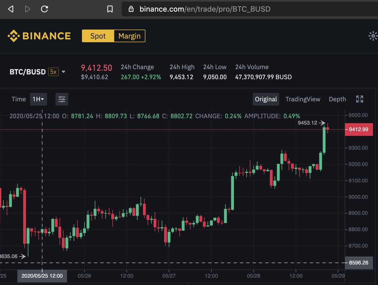Click the 05/28 date on the time axis

point(254,276)
